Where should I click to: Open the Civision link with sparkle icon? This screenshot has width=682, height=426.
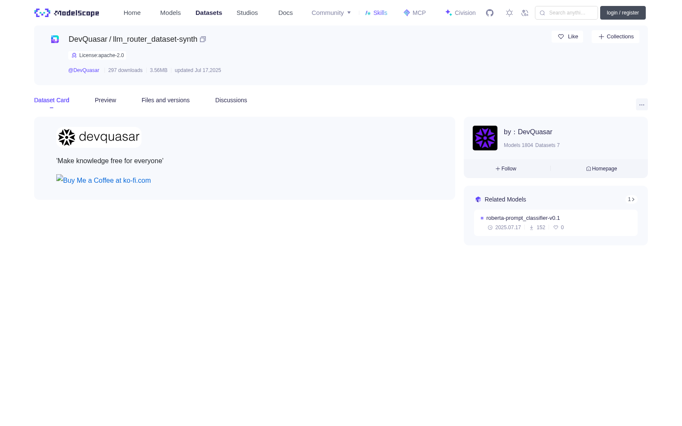pos(460,13)
